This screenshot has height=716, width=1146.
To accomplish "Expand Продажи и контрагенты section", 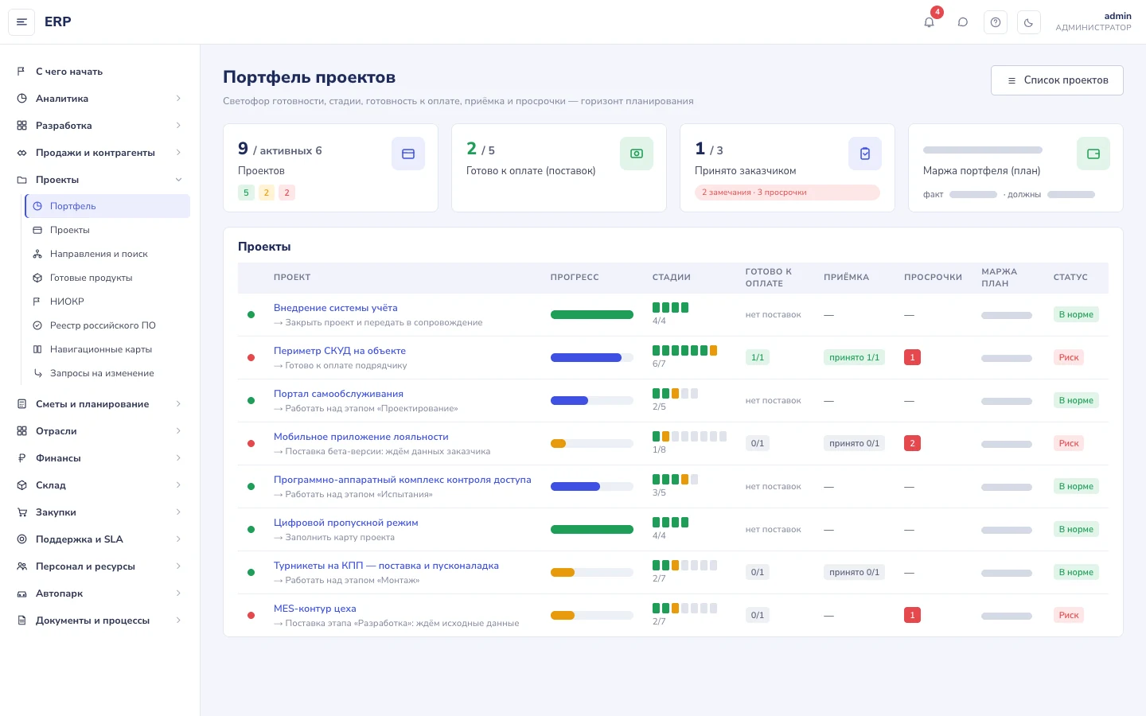I will point(99,153).
